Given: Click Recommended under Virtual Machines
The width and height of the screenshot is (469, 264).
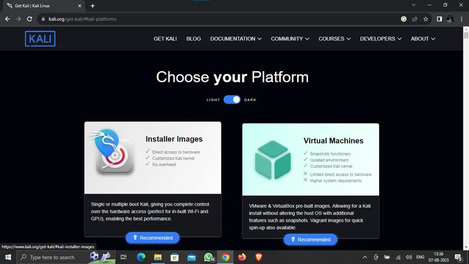Looking at the screenshot, I should tap(311, 240).
